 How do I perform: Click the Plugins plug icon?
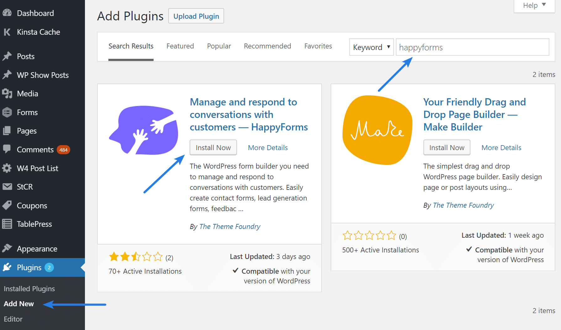pos(7,267)
